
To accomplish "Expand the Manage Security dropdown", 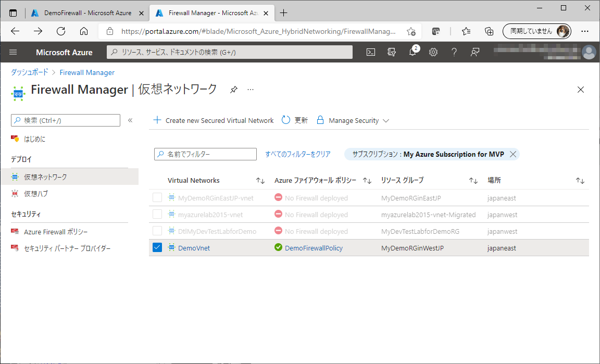I will 353,120.
